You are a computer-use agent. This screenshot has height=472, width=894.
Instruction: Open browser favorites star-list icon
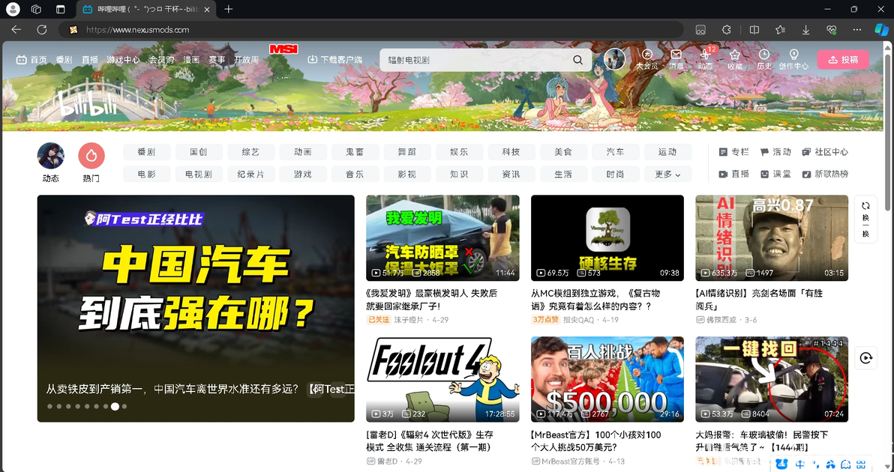point(780,30)
